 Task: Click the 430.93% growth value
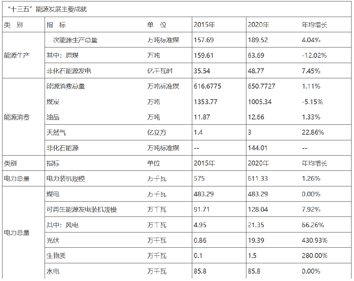point(314,240)
